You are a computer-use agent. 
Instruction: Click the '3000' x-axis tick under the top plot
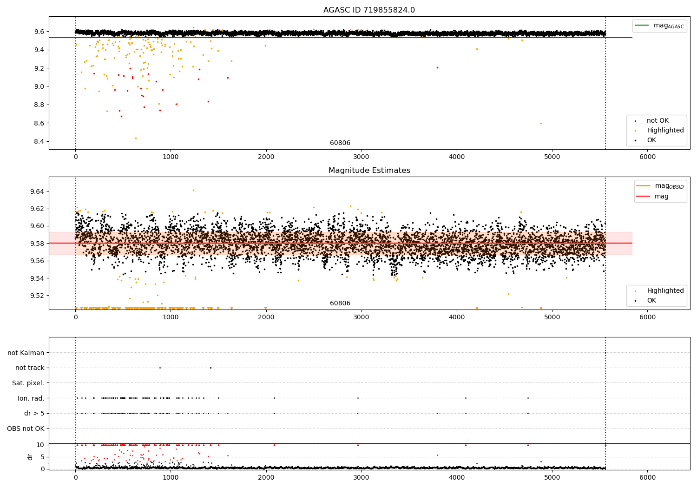coord(362,157)
